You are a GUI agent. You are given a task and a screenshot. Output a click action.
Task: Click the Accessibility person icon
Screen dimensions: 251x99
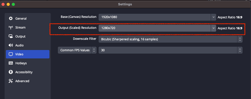point(11,72)
